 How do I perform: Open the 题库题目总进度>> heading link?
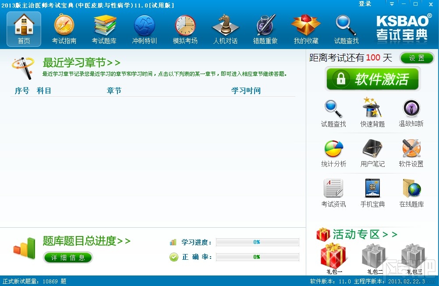[x=86, y=240]
